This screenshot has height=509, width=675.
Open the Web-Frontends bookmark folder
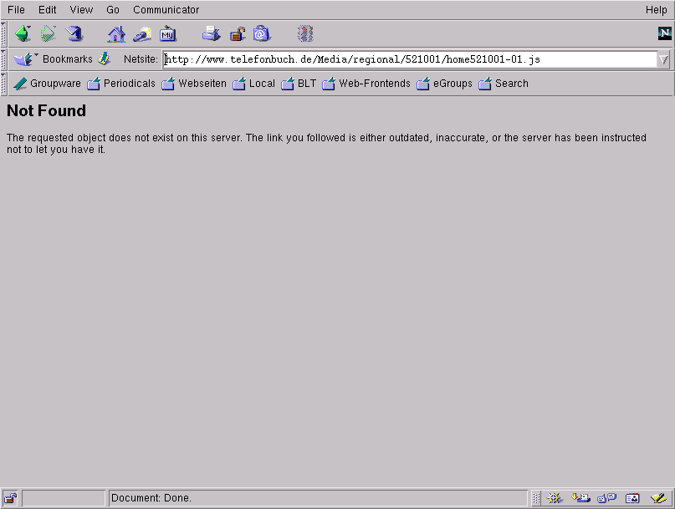point(366,84)
